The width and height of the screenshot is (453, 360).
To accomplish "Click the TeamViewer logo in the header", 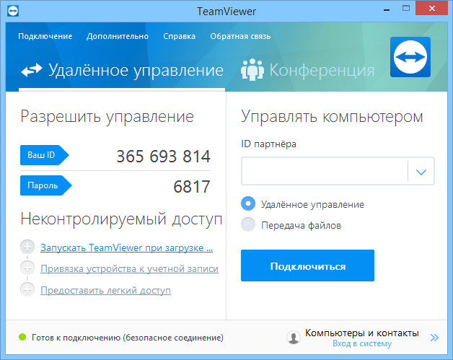I will pyautogui.click(x=410, y=57).
